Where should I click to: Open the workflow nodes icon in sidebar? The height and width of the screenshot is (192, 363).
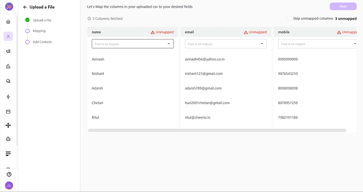pyautogui.click(x=8, y=125)
